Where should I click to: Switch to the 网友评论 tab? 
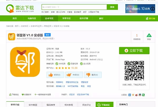point(87,105)
